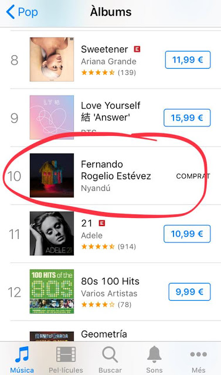The width and height of the screenshot is (221, 375).
Task: Open the Sons bell icon
Action: pos(154,354)
